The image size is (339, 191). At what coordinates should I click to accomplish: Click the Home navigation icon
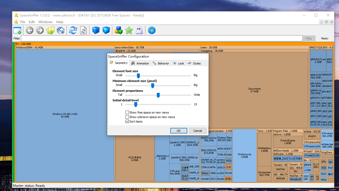[x=60, y=30]
